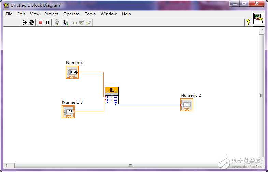
Task: Minimize the Block Diagram window
Action: 235,3
